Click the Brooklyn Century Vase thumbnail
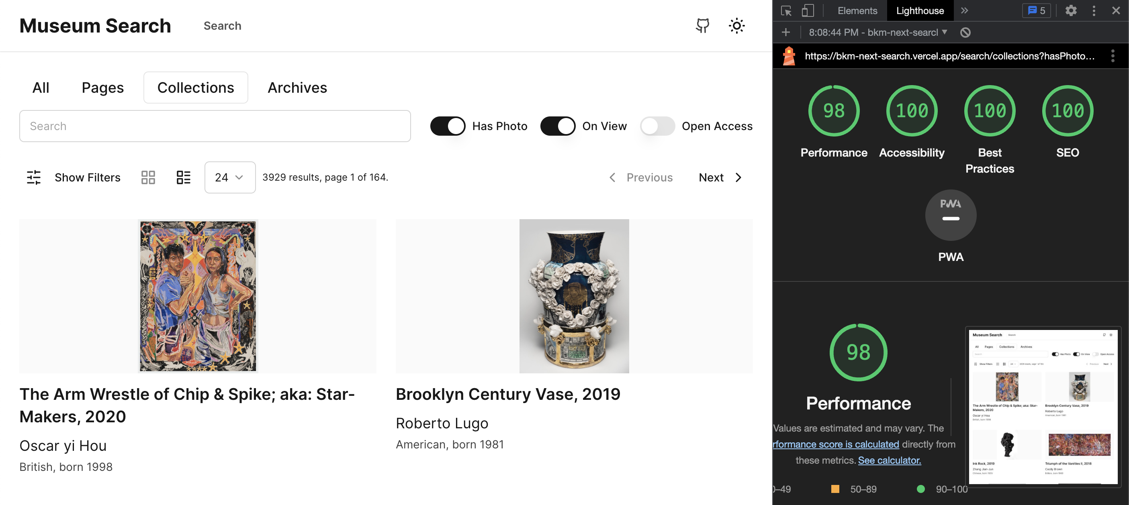Image resolution: width=1129 pixels, height=505 pixels. click(575, 296)
